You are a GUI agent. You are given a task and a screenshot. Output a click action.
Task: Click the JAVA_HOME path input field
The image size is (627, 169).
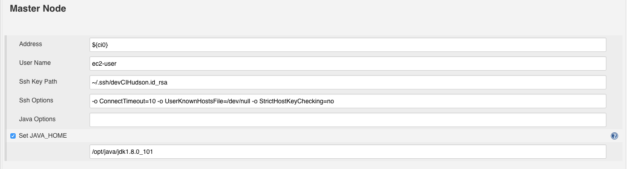pyautogui.click(x=348, y=152)
